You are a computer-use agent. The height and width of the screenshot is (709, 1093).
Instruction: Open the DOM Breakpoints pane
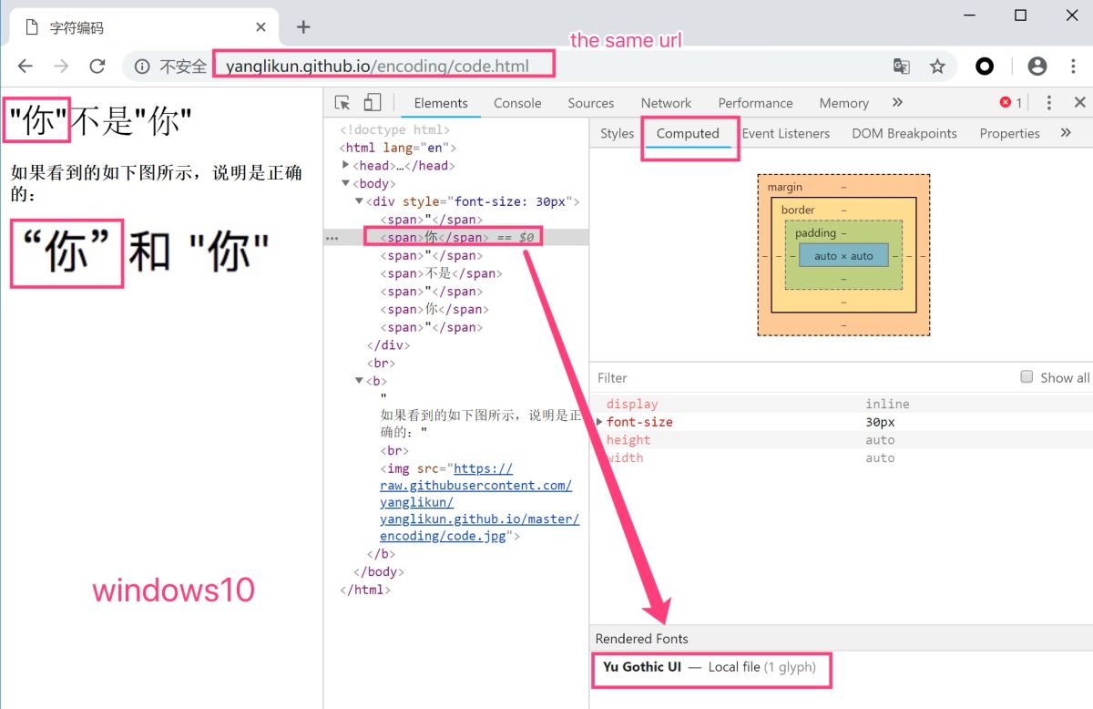click(904, 133)
